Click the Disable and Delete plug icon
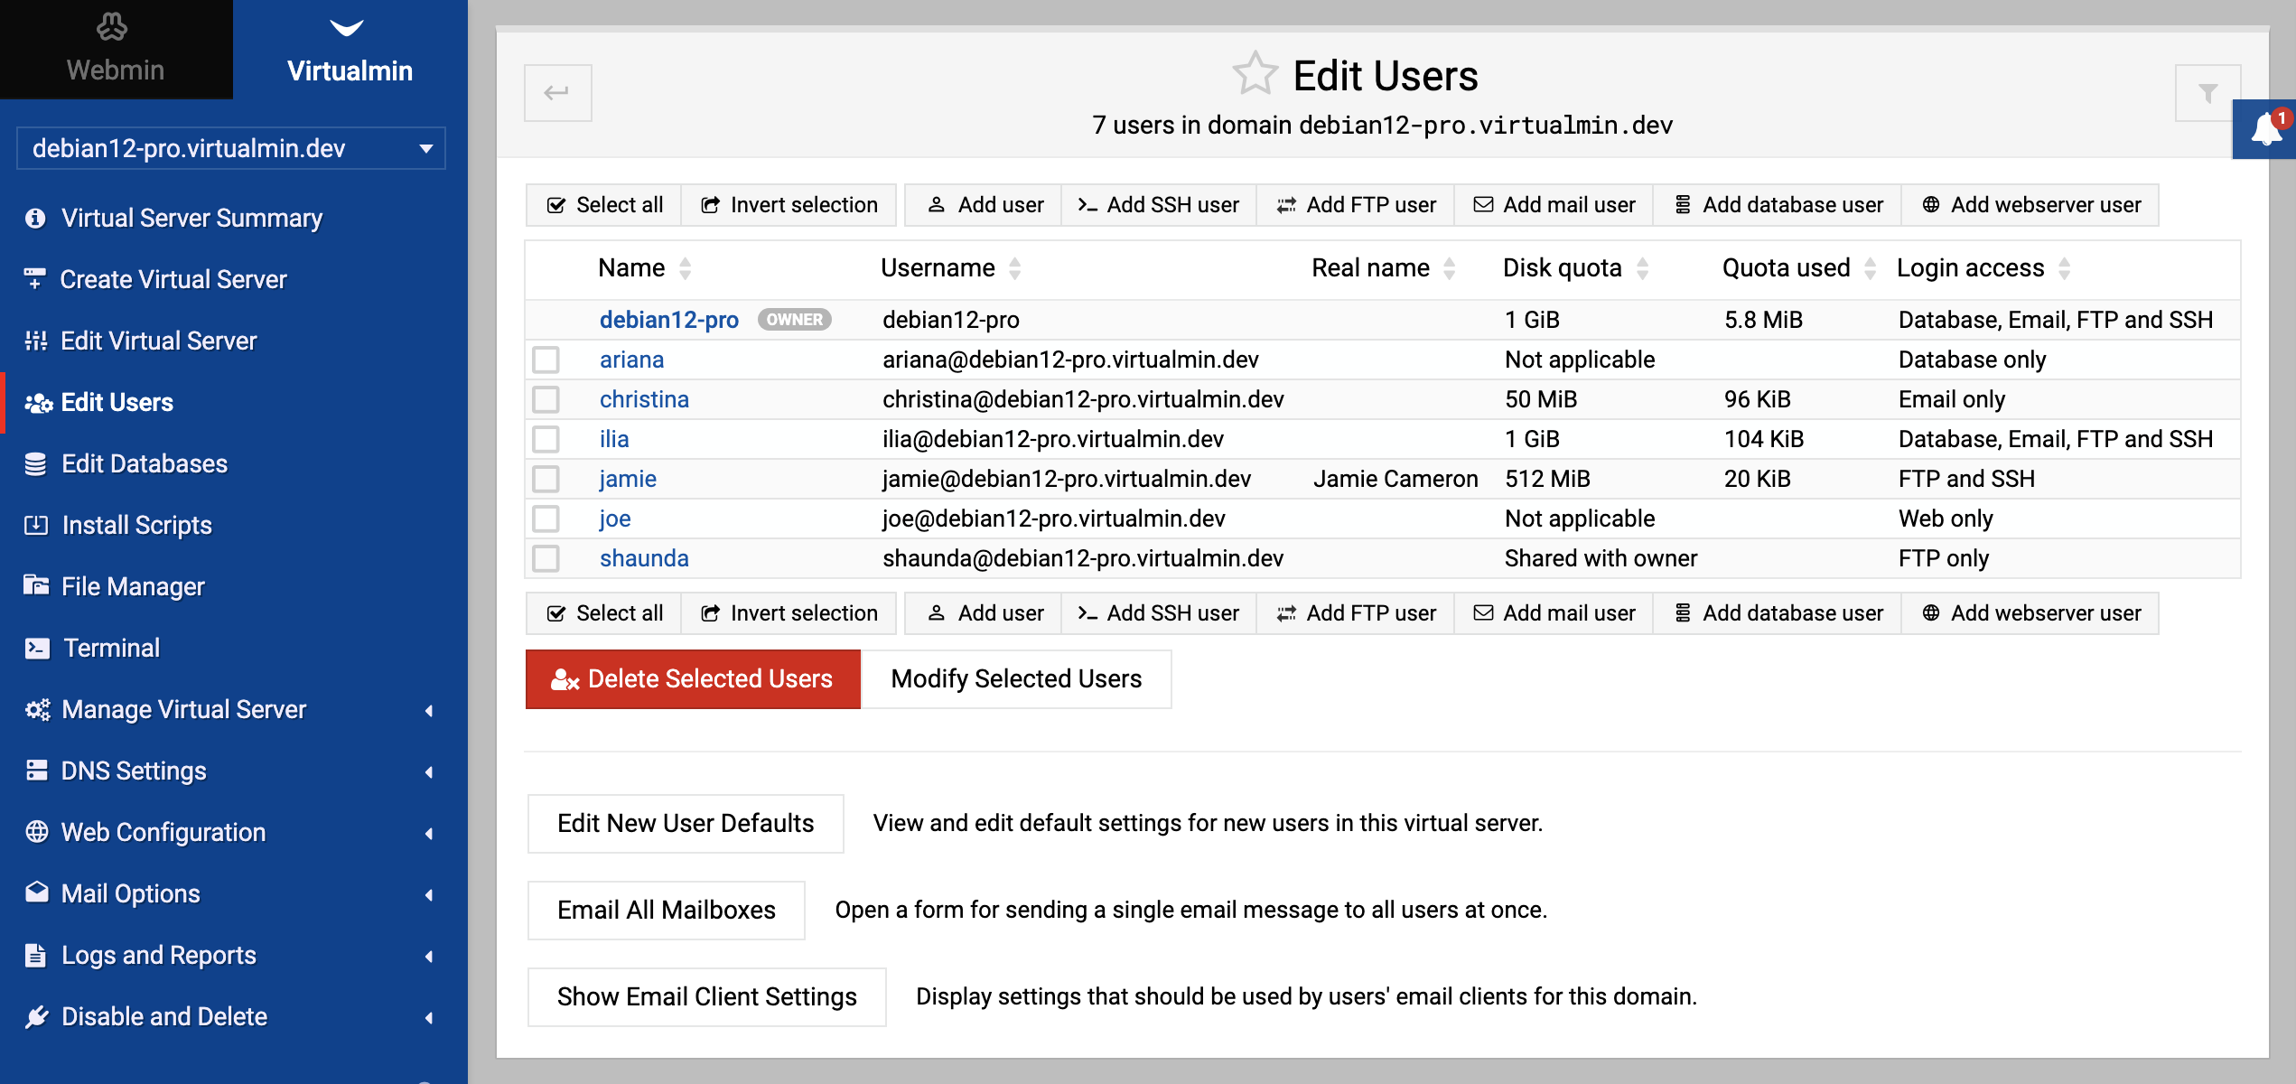The image size is (2296, 1084). (36, 1016)
